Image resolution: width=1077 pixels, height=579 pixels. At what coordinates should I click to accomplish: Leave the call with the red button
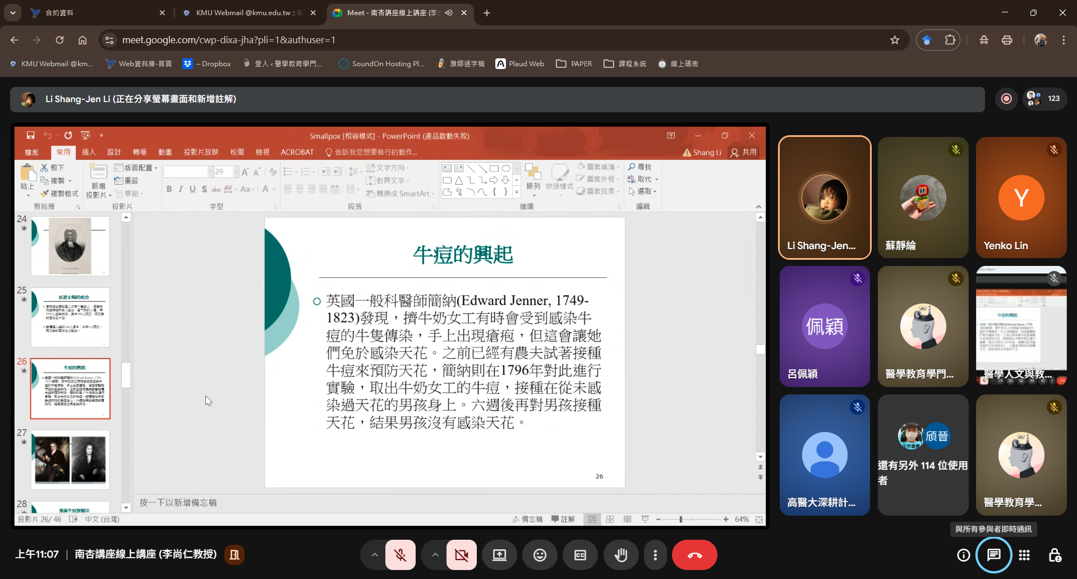coord(694,555)
